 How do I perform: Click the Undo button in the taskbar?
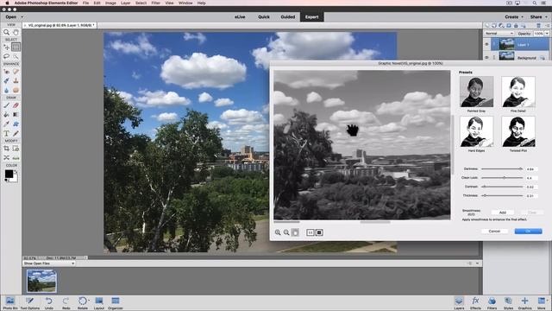pyautogui.click(x=48, y=302)
